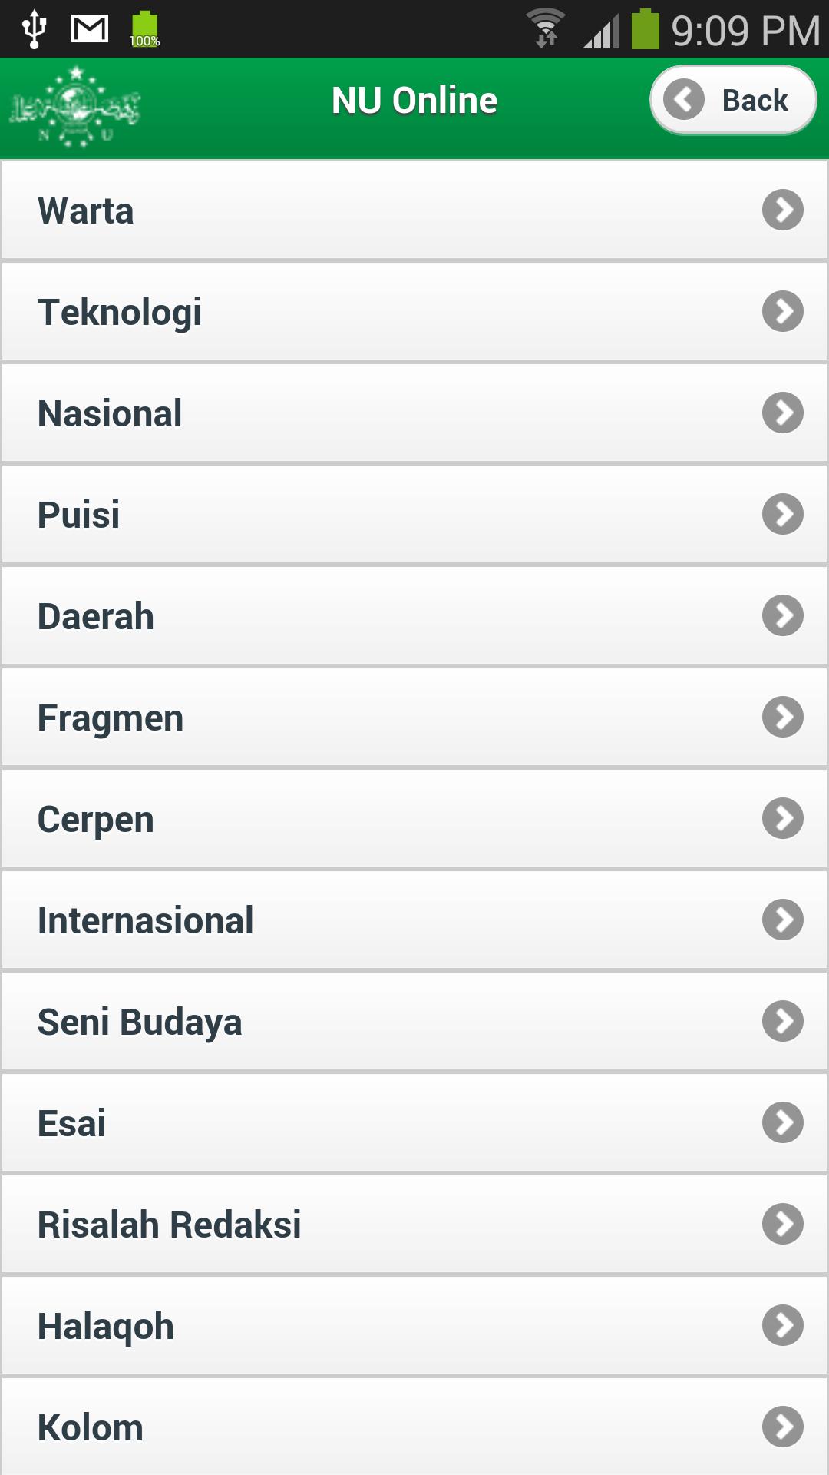The image size is (829, 1475).
Task: Open the Esai list item
Action: click(414, 1123)
